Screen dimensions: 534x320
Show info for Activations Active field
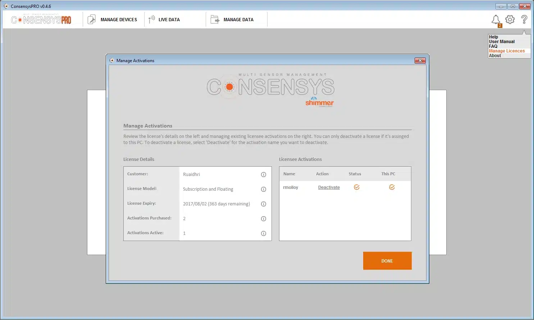[x=264, y=233]
